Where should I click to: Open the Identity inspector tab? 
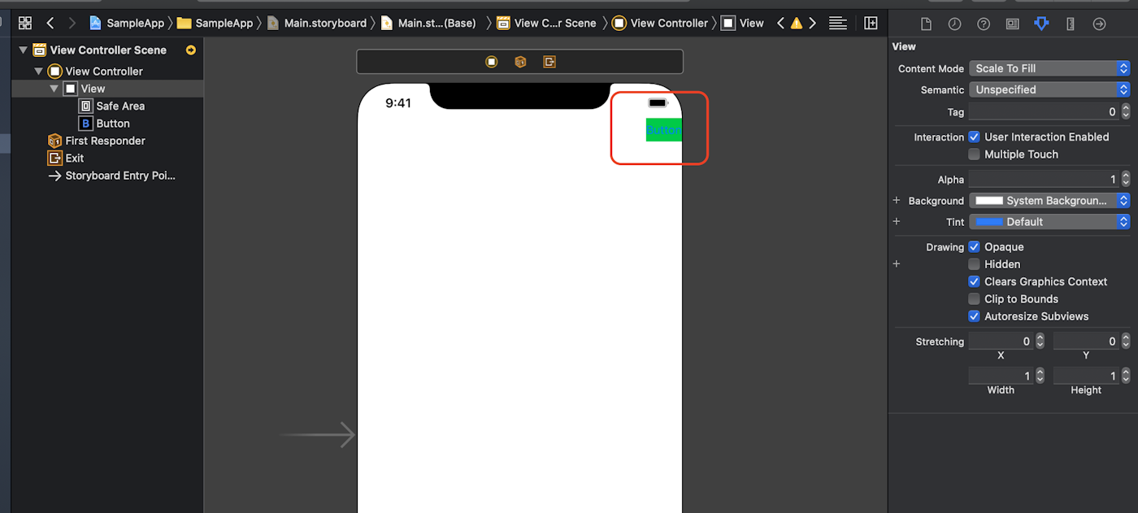pos(1012,24)
